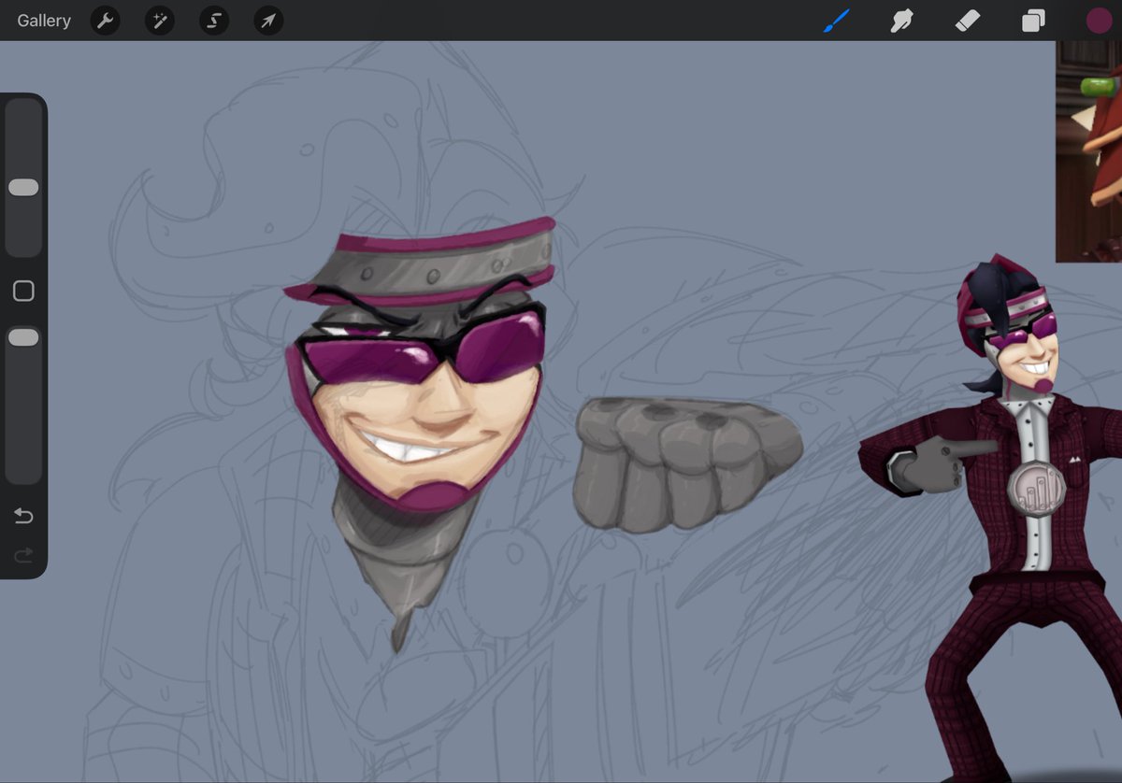Open the Actions wrench menu
This screenshot has height=783, width=1122.
104,20
